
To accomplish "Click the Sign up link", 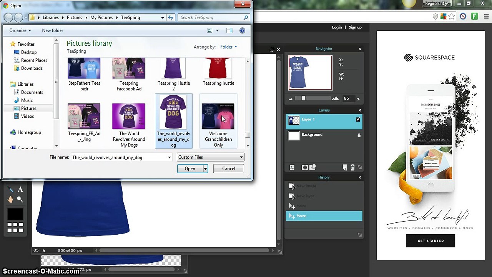I will click(355, 27).
